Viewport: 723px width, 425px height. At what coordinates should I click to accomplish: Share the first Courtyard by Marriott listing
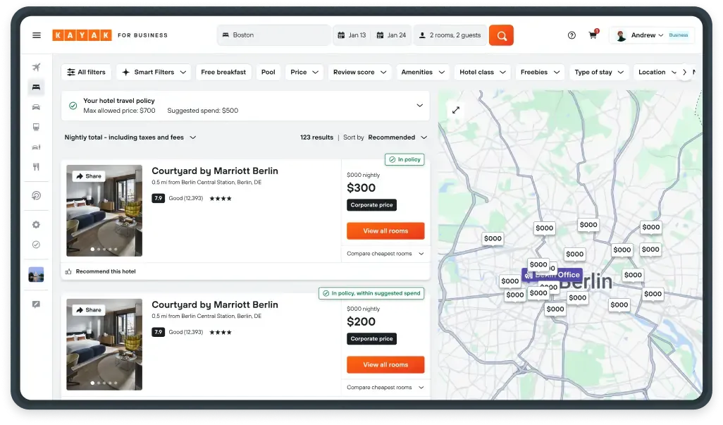[89, 176]
